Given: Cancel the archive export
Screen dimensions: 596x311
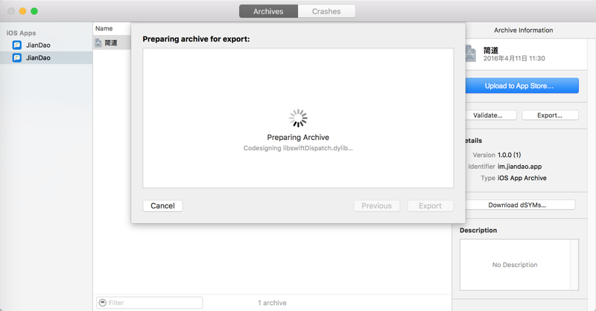Looking at the screenshot, I should [x=162, y=206].
